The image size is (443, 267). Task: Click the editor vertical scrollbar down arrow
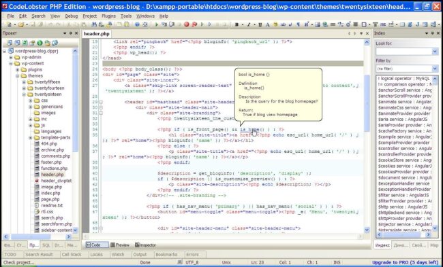(367, 230)
